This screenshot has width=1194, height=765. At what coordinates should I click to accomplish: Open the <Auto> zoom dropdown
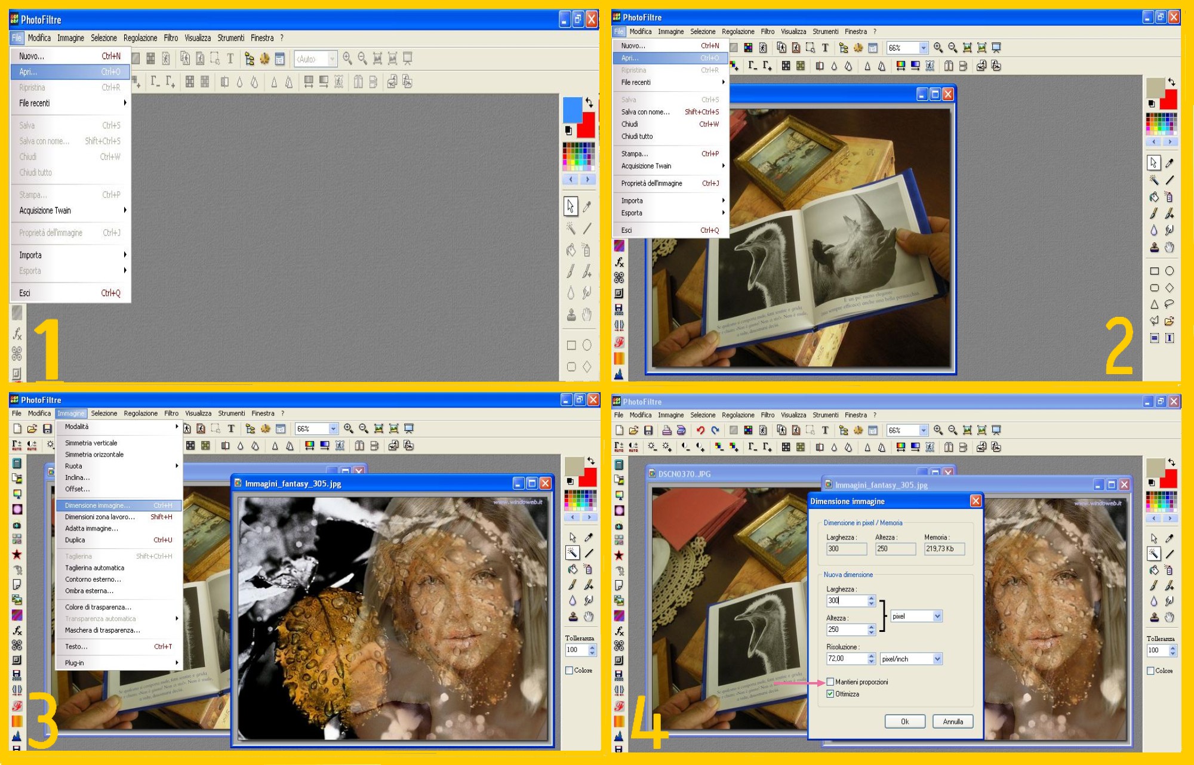point(333,58)
